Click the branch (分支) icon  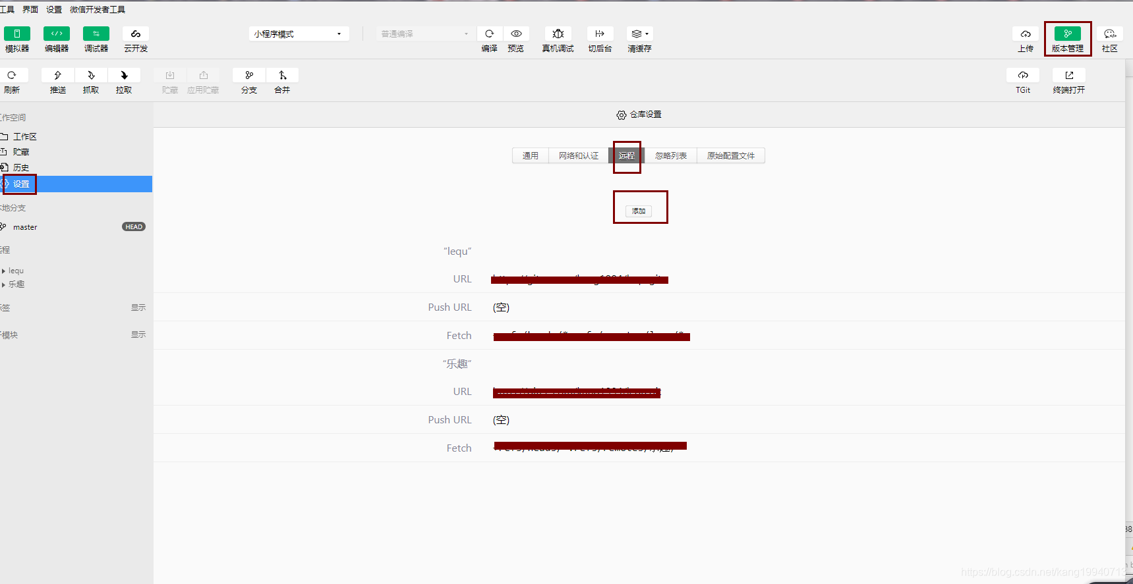pos(249,75)
